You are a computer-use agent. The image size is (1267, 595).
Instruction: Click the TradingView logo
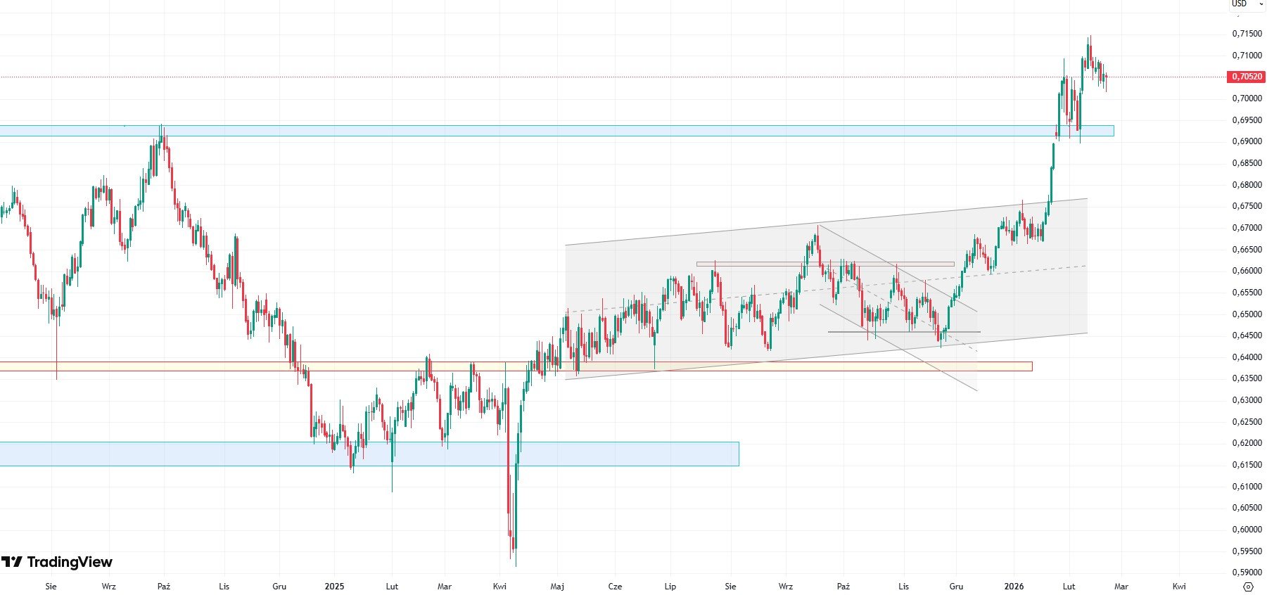[x=57, y=562]
